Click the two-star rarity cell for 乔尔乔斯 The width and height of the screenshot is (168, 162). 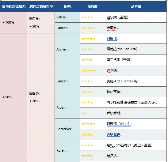coord(92,113)
